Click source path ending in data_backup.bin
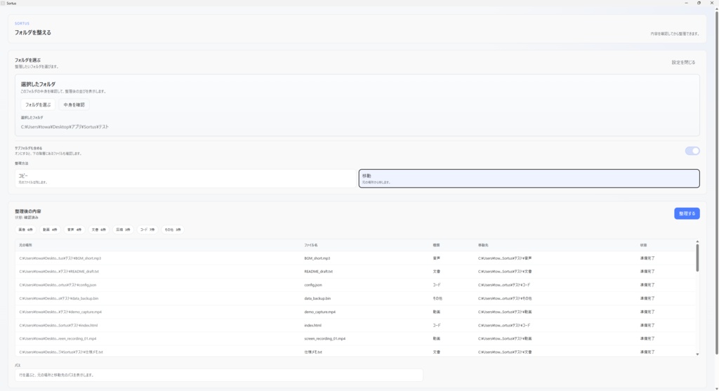The width and height of the screenshot is (719, 391). coord(59,298)
